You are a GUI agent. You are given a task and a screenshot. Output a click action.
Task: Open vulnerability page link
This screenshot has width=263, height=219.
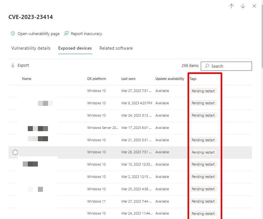39,34
